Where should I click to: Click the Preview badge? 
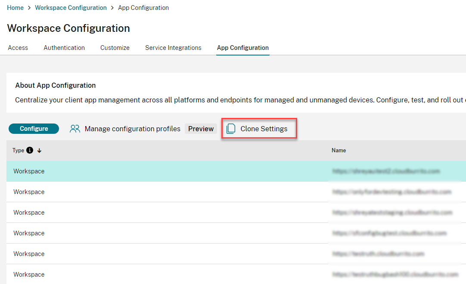coord(201,129)
